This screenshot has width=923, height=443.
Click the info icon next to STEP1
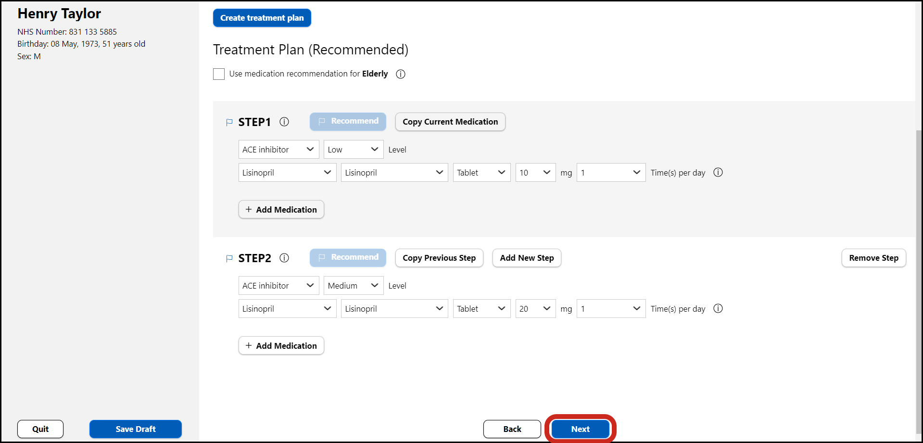(284, 122)
